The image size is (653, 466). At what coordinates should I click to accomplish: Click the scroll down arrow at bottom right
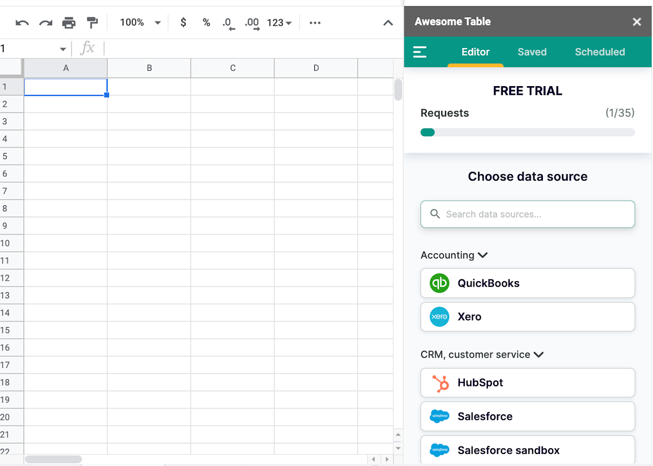pos(398,448)
